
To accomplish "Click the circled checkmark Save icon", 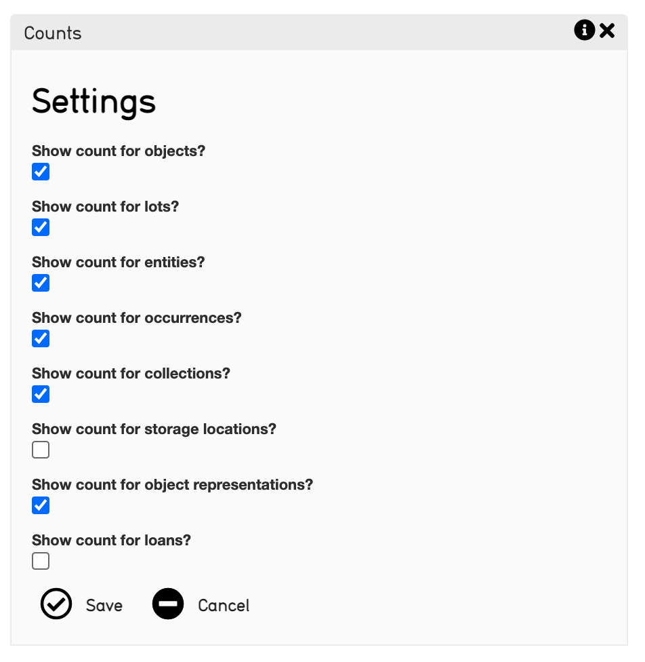I will [56, 604].
